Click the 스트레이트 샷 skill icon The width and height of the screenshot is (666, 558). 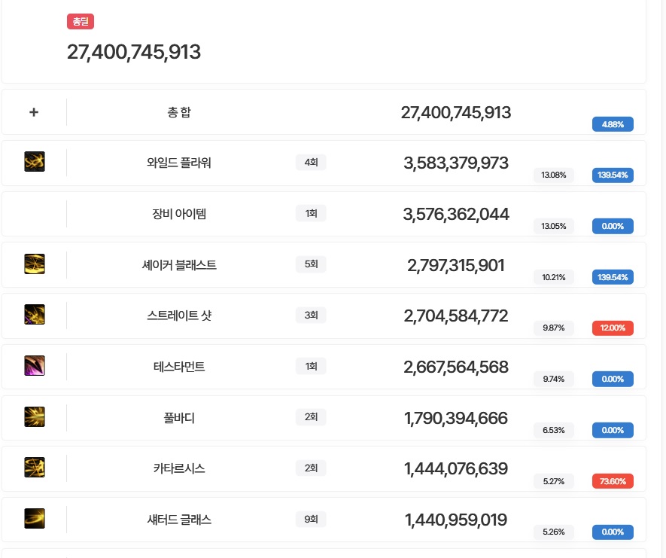34,315
